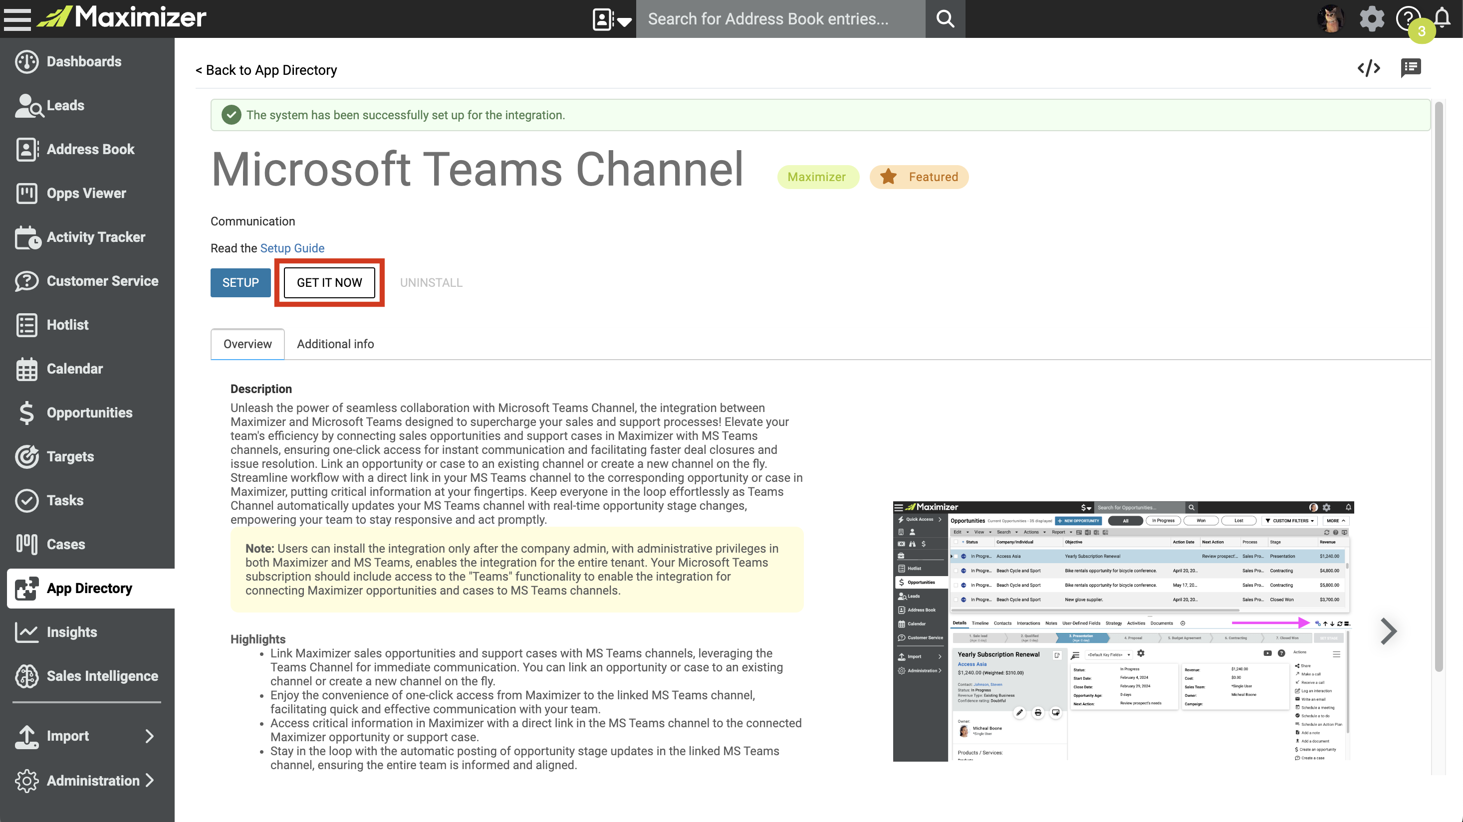Open the code embed icon
Screen dimensions: 1463x822
coord(1369,68)
